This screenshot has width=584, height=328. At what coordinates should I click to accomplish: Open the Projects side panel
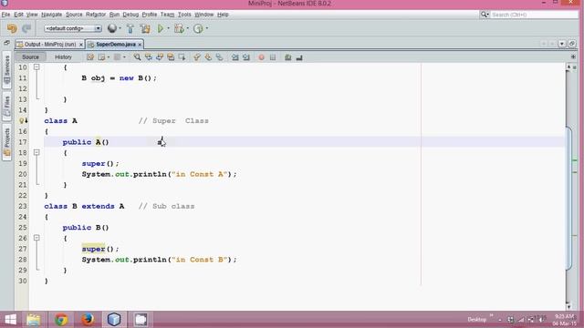[x=6, y=142]
